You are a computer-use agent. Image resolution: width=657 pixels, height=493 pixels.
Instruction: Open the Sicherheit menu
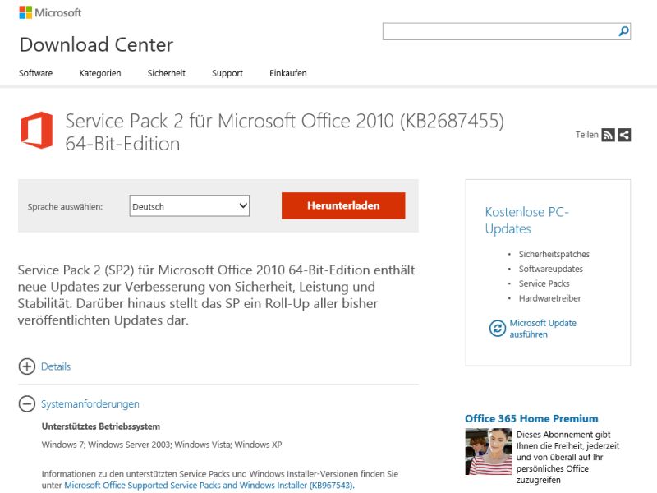(x=167, y=73)
